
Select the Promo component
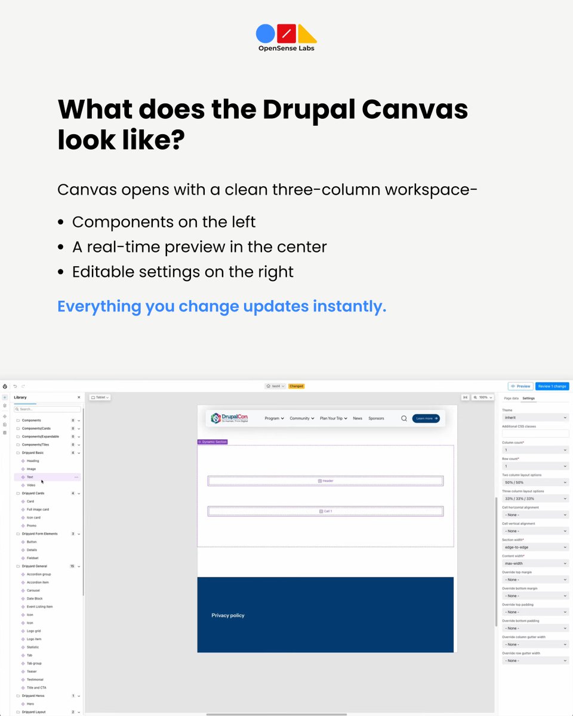(48, 526)
